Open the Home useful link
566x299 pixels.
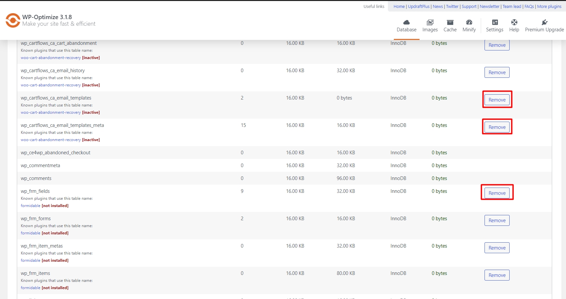pyautogui.click(x=399, y=6)
